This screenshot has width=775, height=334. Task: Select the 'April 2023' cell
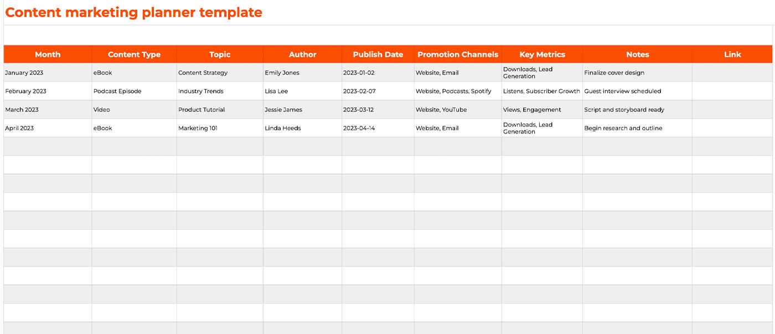pyautogui.click(x=48, y=128)
